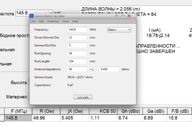The image size is (192, 125).
Task: Click the imaginary impedance field 5.405
Action: (109, 69)
